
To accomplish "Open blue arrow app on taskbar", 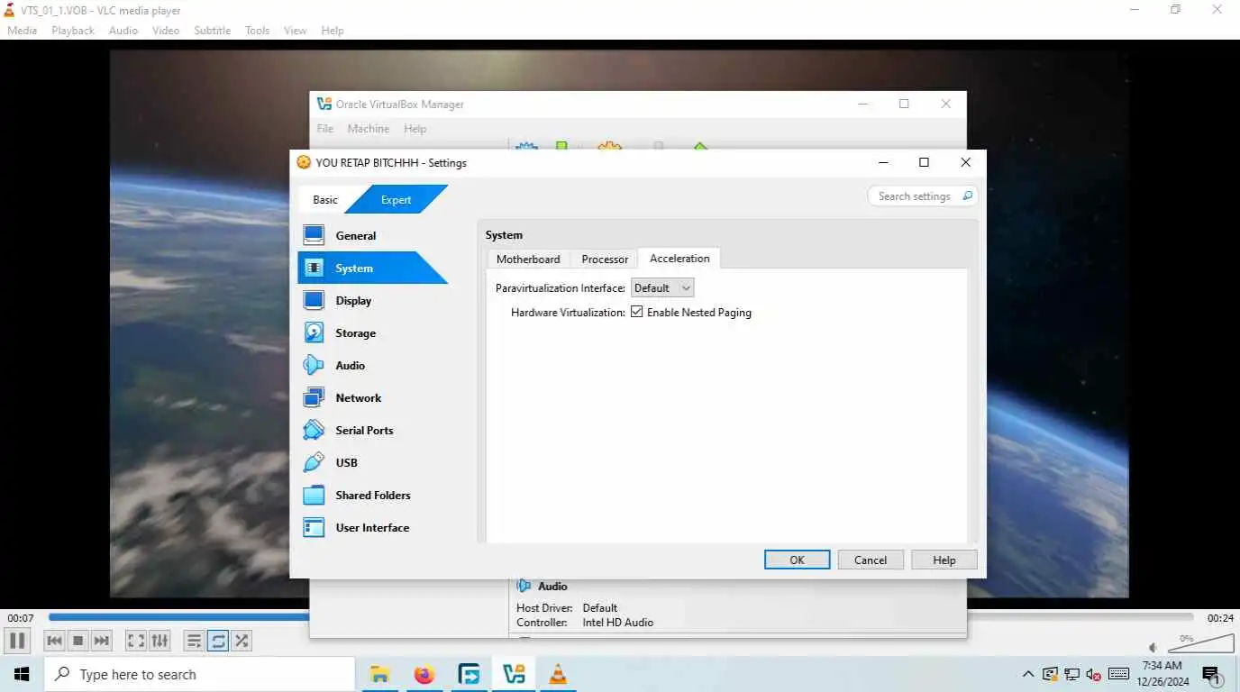I will [469, 674].
